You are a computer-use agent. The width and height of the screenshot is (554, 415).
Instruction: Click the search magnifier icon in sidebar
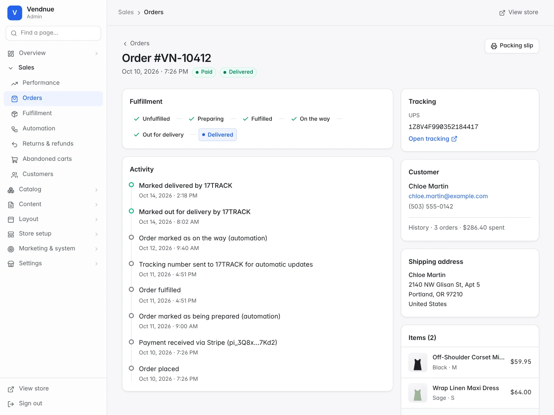(14, 33)
